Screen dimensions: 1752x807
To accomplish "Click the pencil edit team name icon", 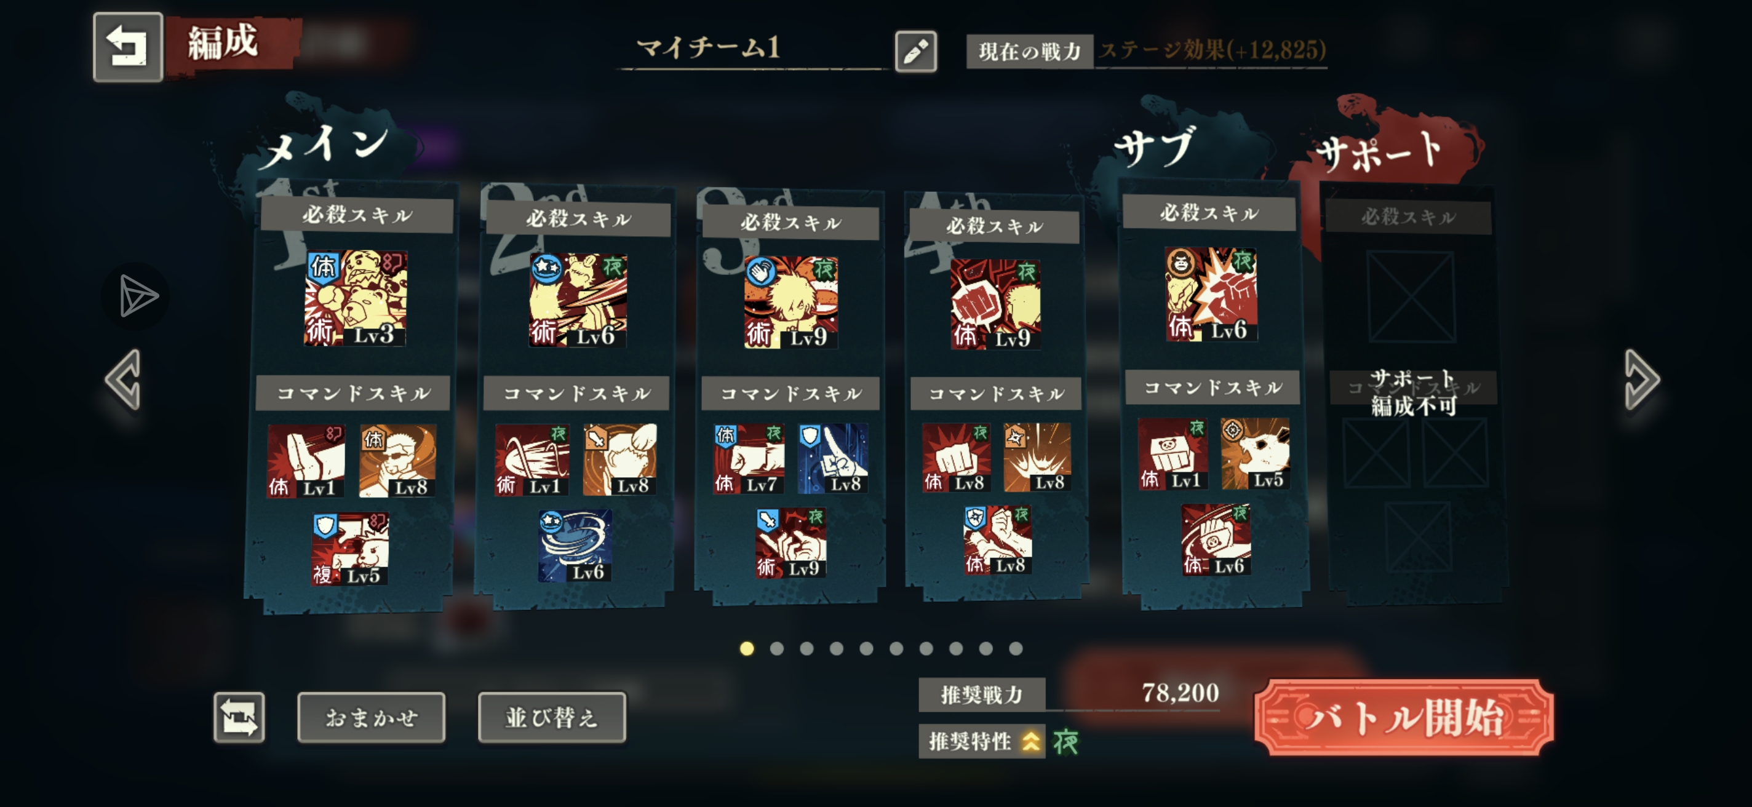I will coord(915,51).
